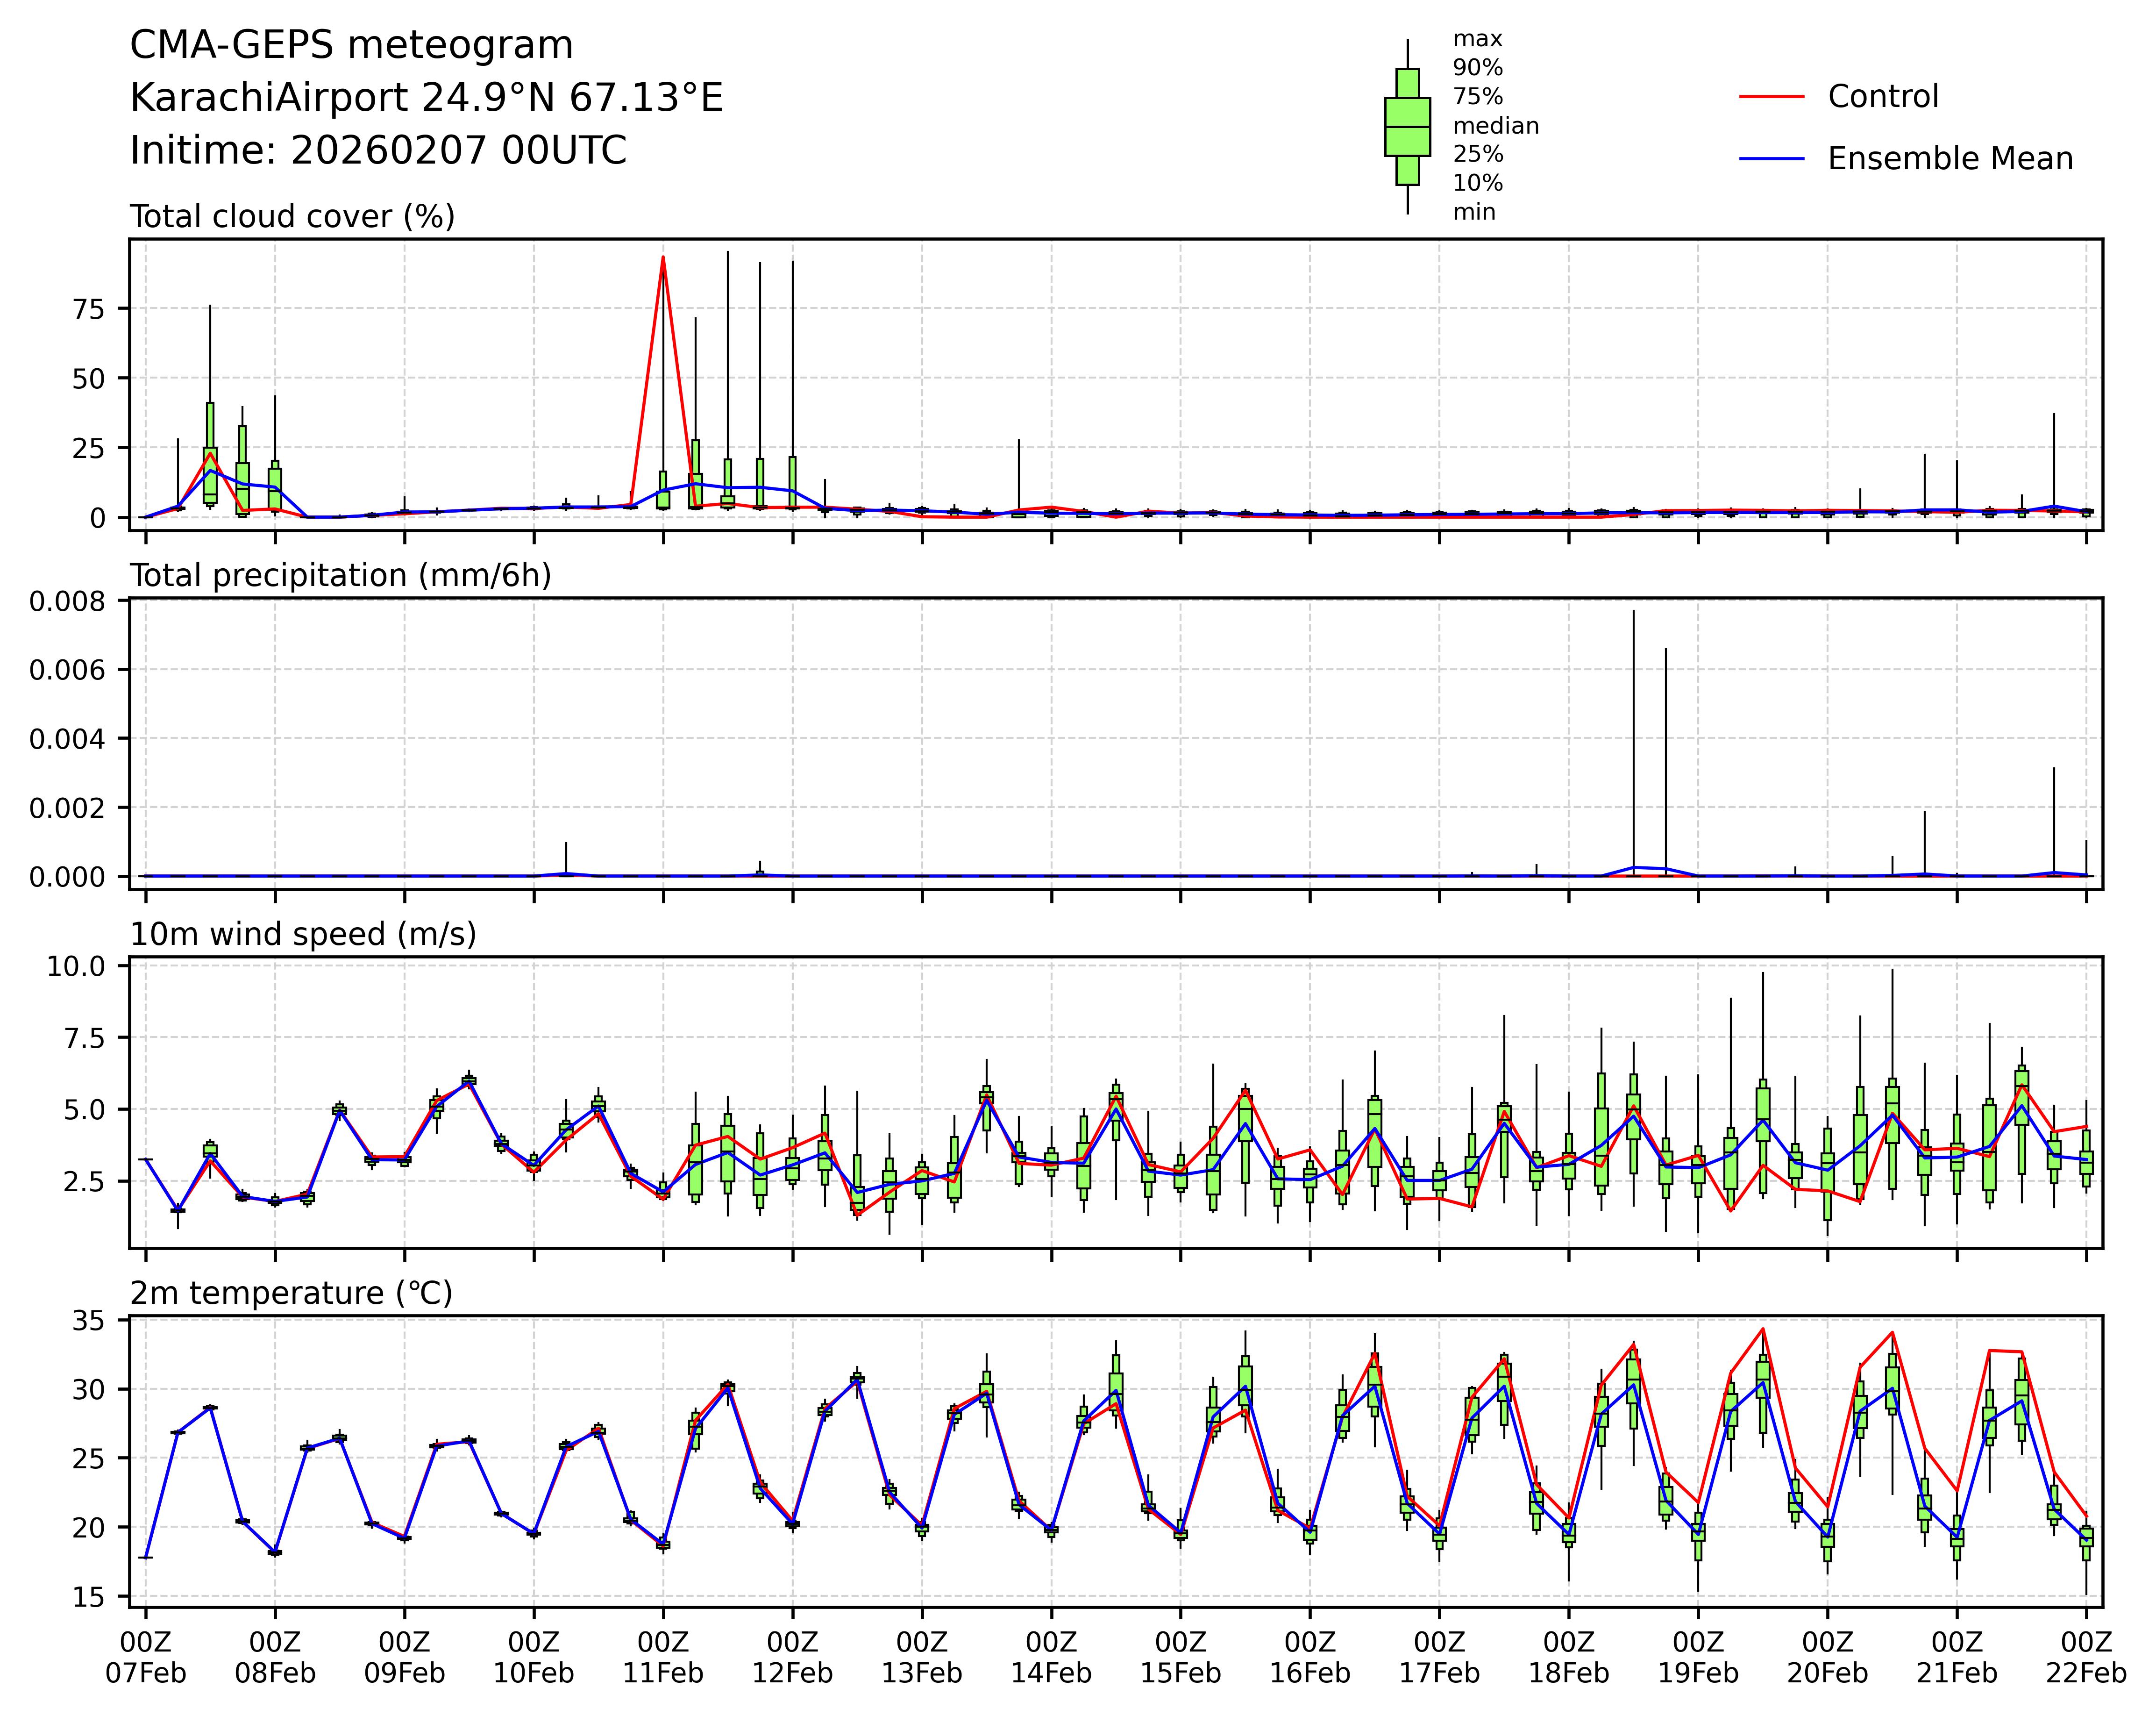Click the 00Z 11Feb axis label
Image resolution: width=2156 pixels, height=1716 pixels.
pyautogui.click(x=663, y=1657)
